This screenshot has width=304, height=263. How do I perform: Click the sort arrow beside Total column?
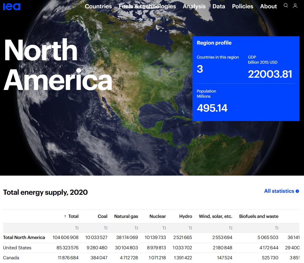coord(65,216)
